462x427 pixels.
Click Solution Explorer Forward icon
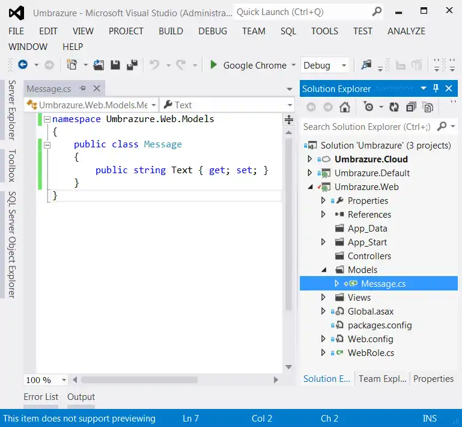click(328, 107)
